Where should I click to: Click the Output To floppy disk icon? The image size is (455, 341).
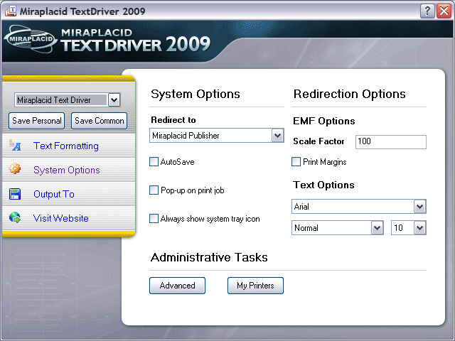[15, 194]
